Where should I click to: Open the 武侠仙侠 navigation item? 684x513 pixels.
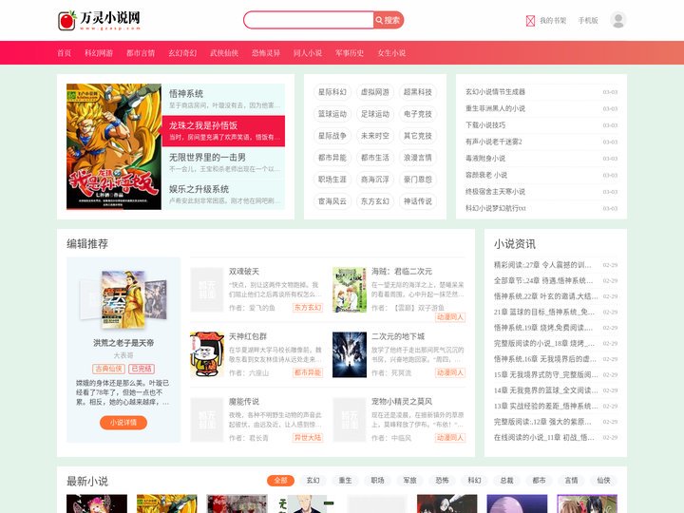(224, 53)
